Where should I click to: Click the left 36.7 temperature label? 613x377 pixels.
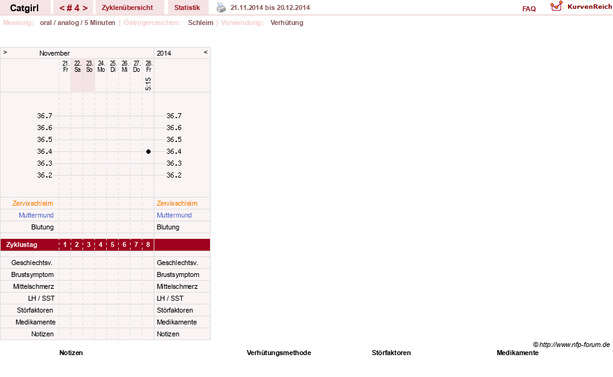tap(44, 116)
